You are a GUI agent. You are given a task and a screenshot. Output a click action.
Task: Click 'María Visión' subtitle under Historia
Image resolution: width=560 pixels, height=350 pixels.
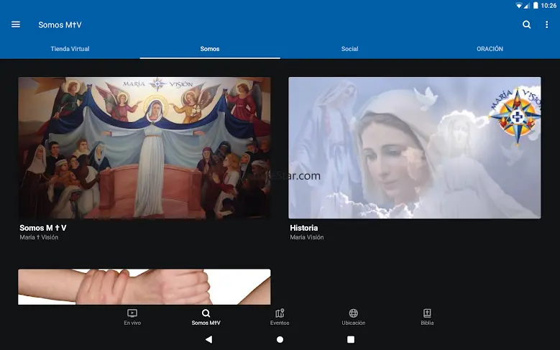pos(307,237)
